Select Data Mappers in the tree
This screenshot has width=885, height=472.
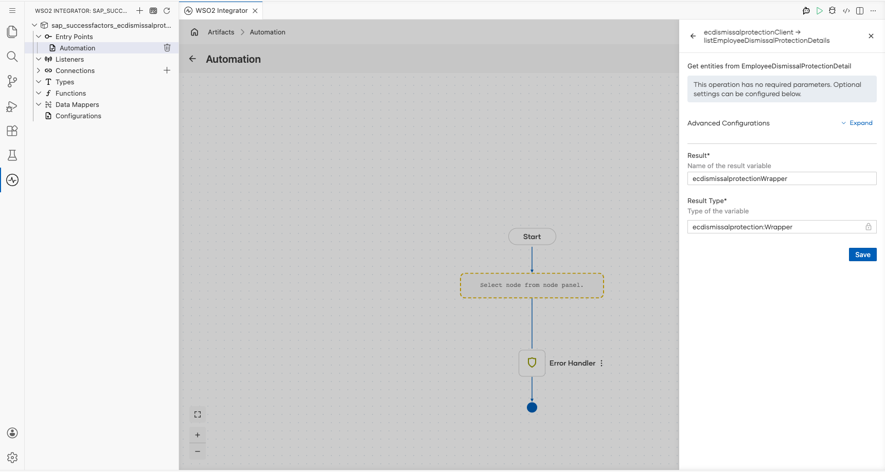(77, 104)
